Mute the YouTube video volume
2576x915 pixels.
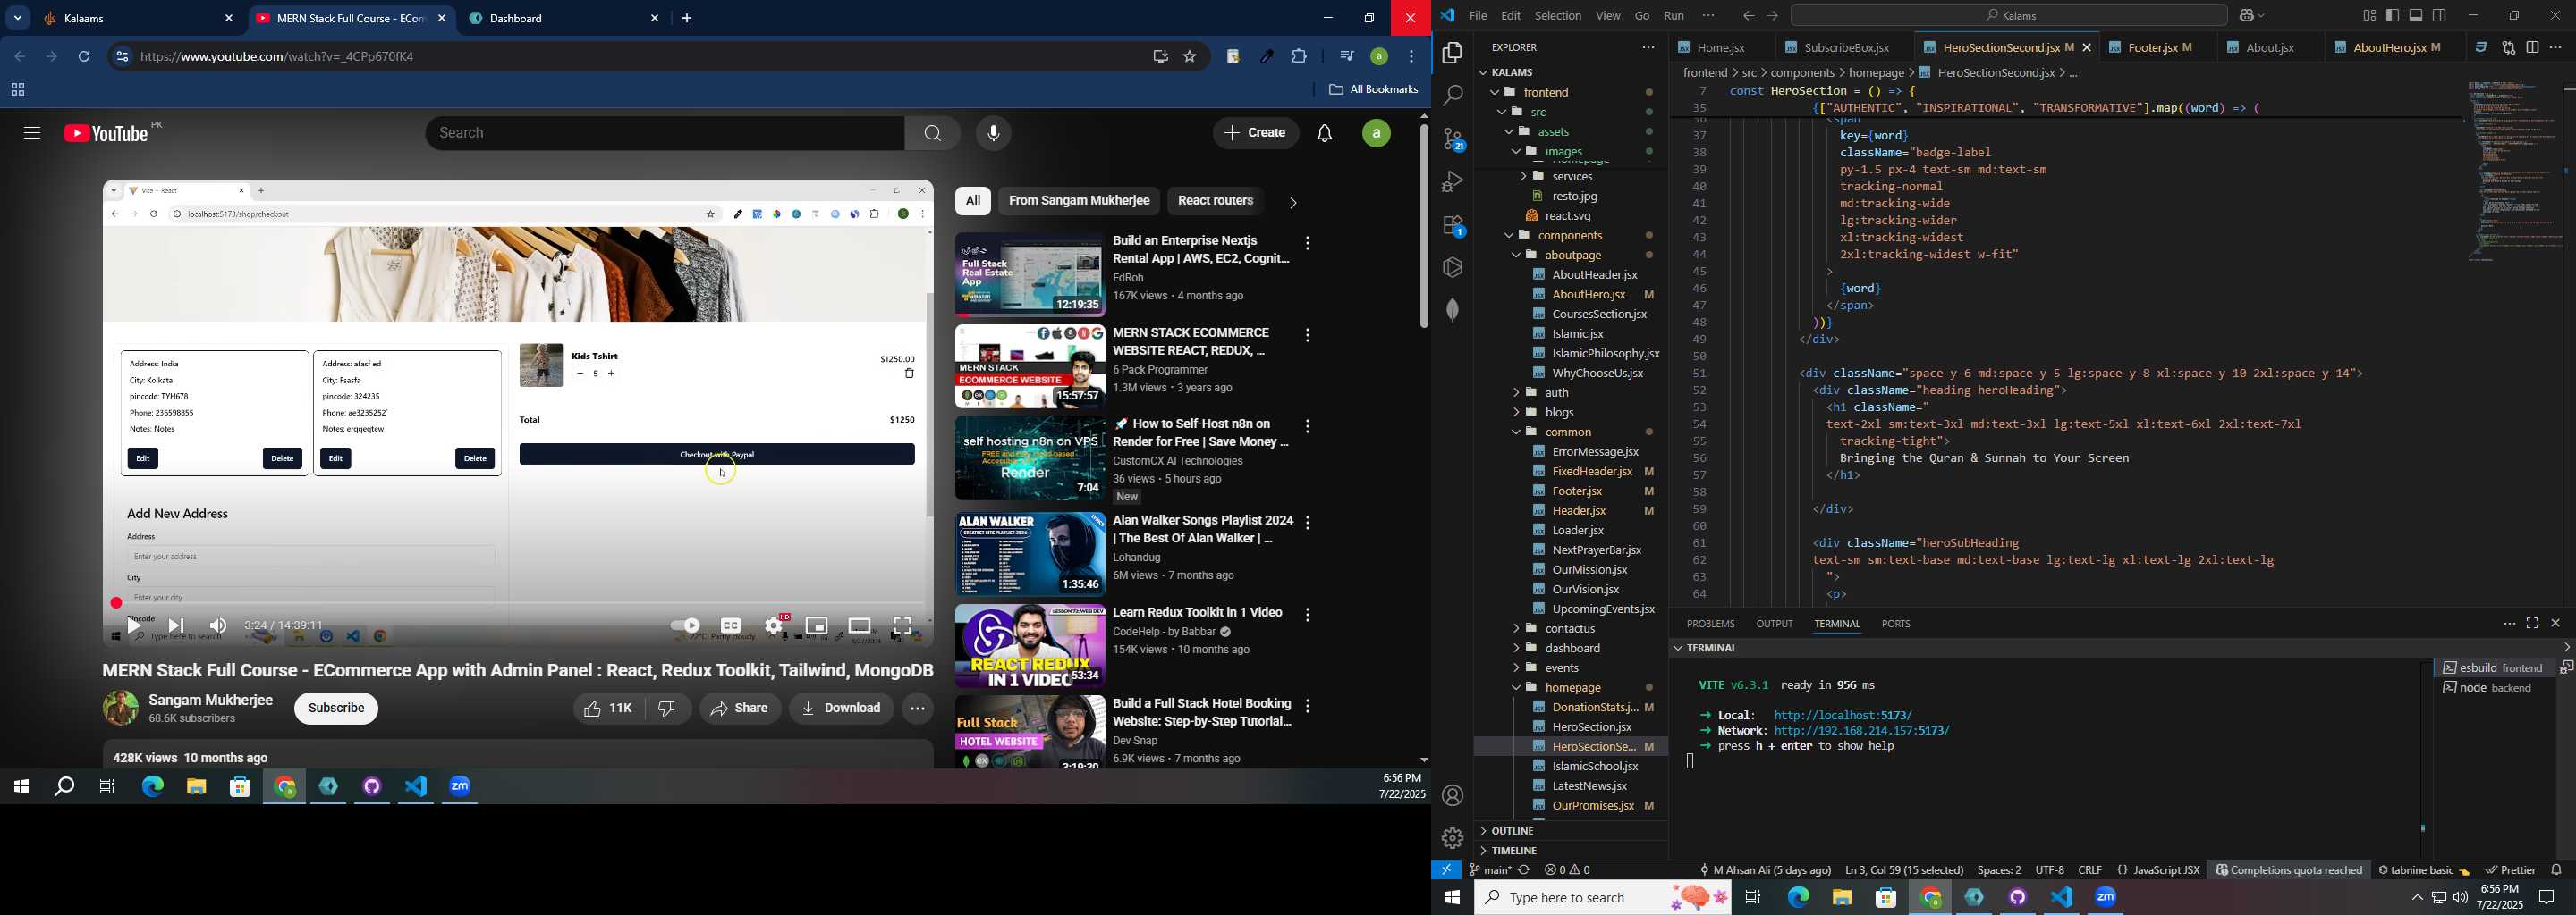(218, 626)
